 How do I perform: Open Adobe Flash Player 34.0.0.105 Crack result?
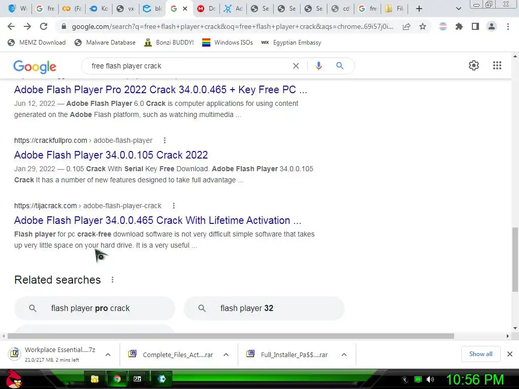point(111,155)
